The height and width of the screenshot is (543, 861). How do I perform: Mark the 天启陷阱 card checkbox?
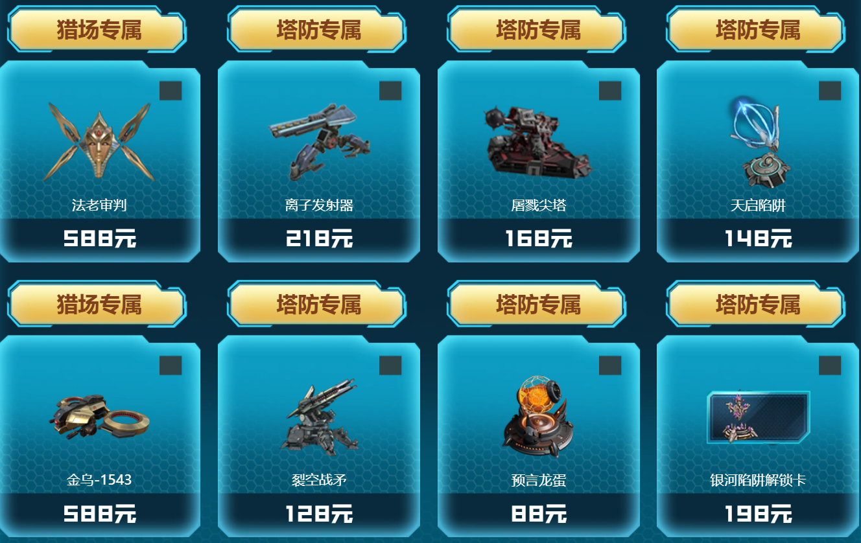830,91
